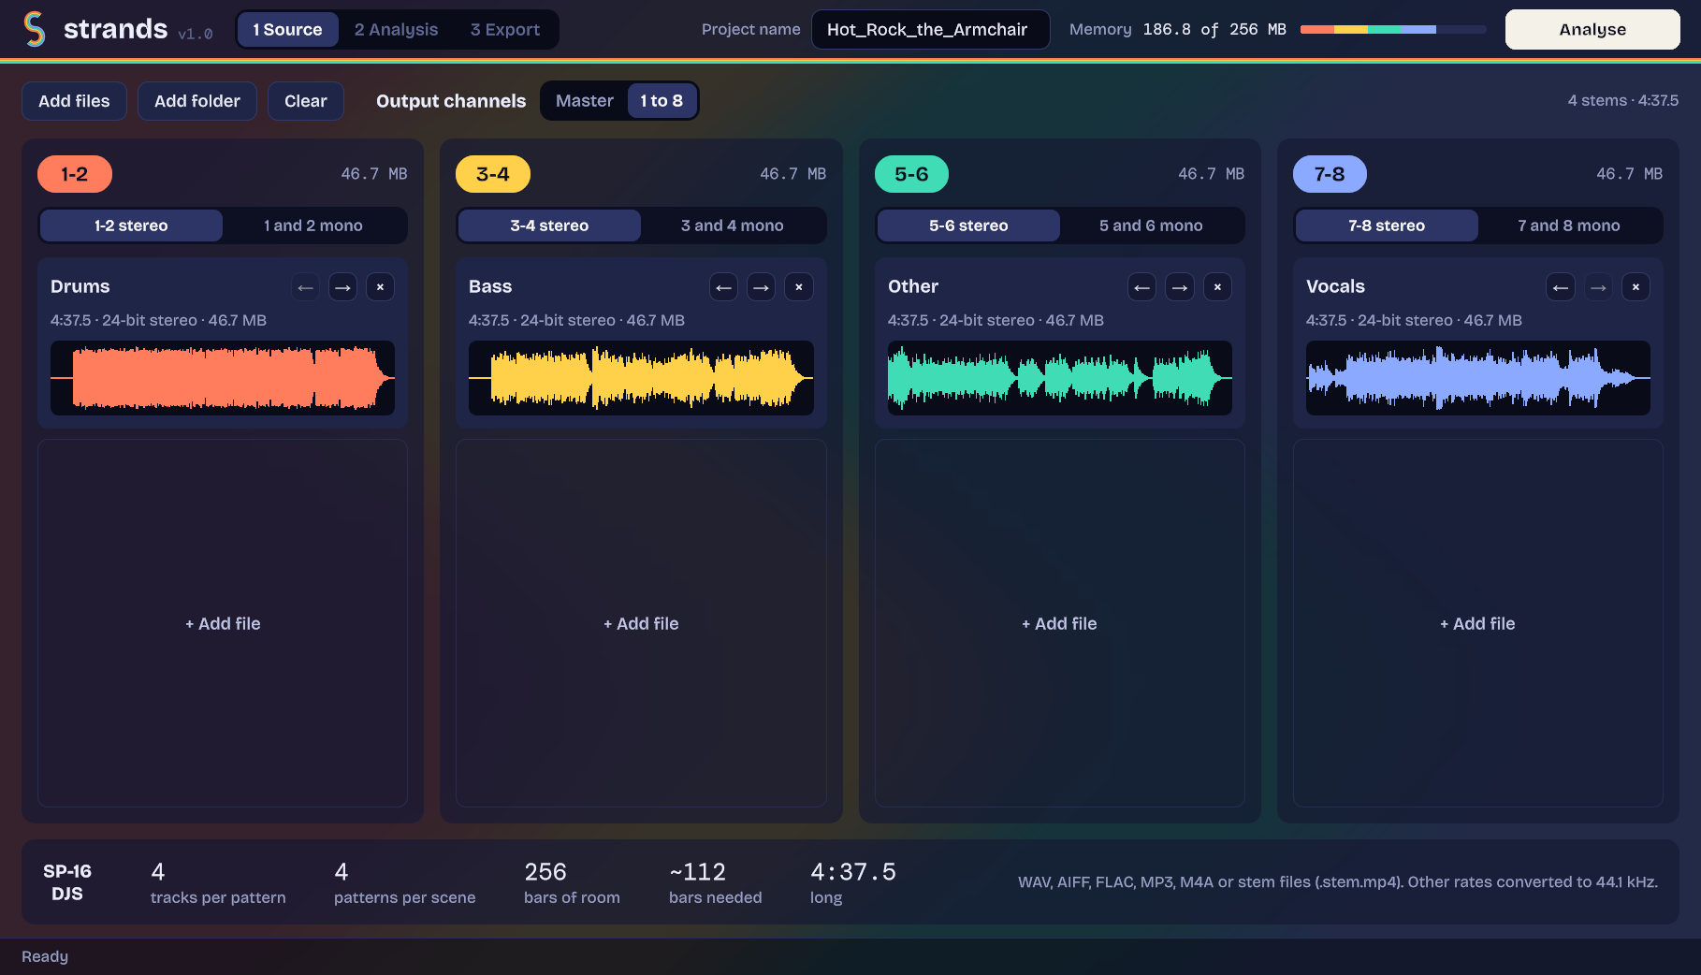Move the Bass stem left
Image resolution: width=1701 pixels, height=975 pixels.
(723, 287)
